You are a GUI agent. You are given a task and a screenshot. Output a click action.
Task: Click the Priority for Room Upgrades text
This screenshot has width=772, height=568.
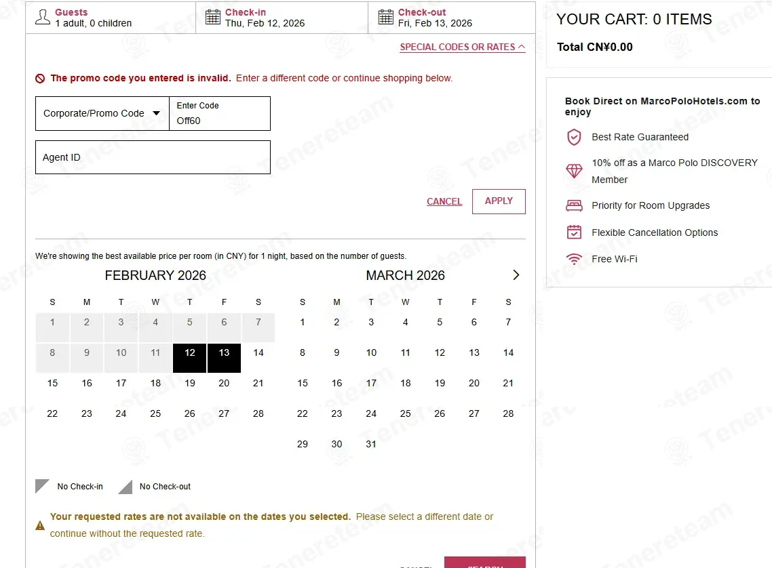(651, 205)
